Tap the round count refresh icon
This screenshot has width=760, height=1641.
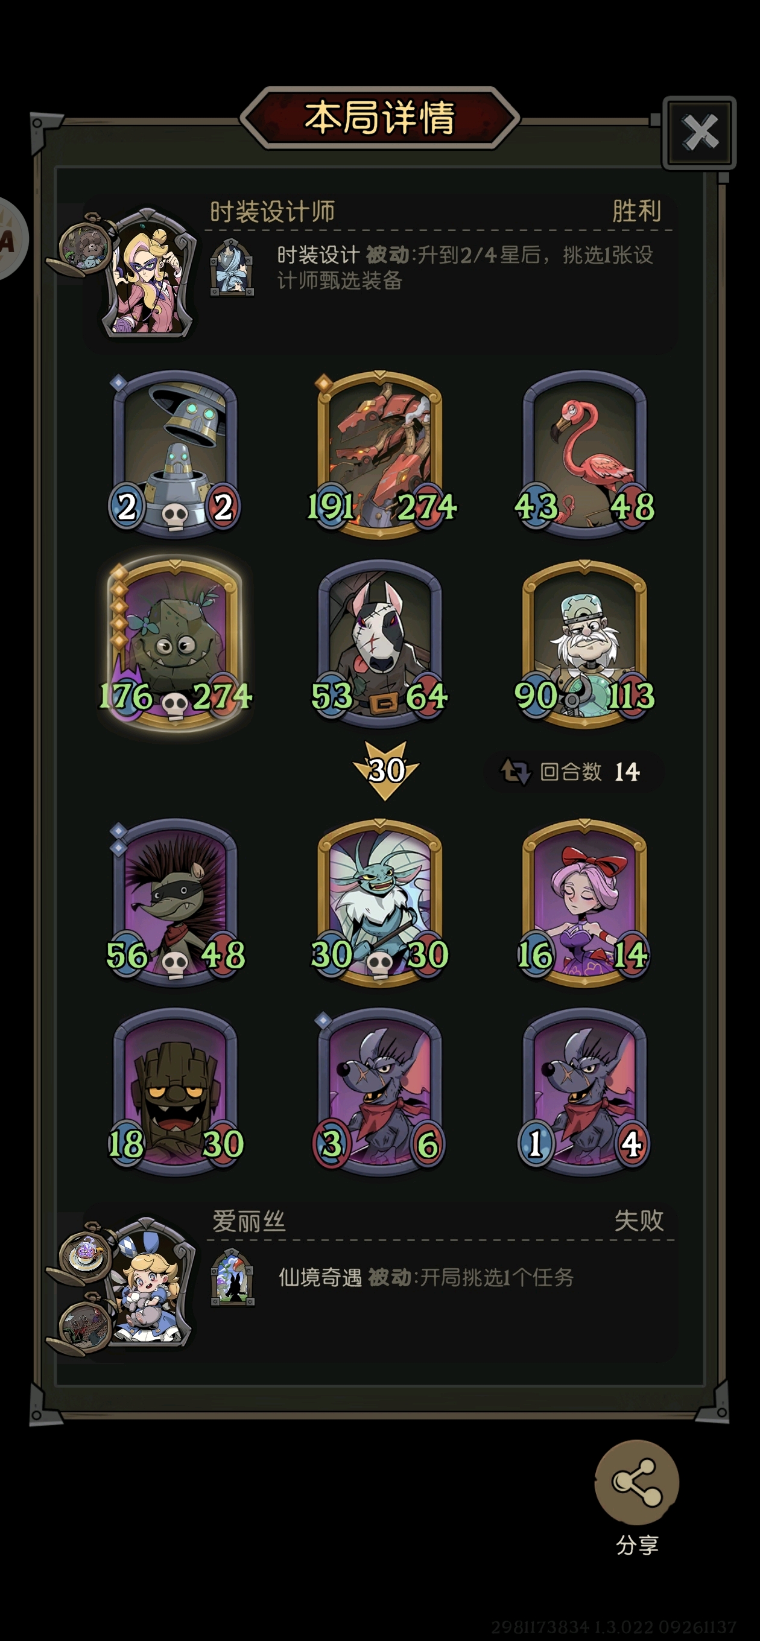(x=515, y=772)
